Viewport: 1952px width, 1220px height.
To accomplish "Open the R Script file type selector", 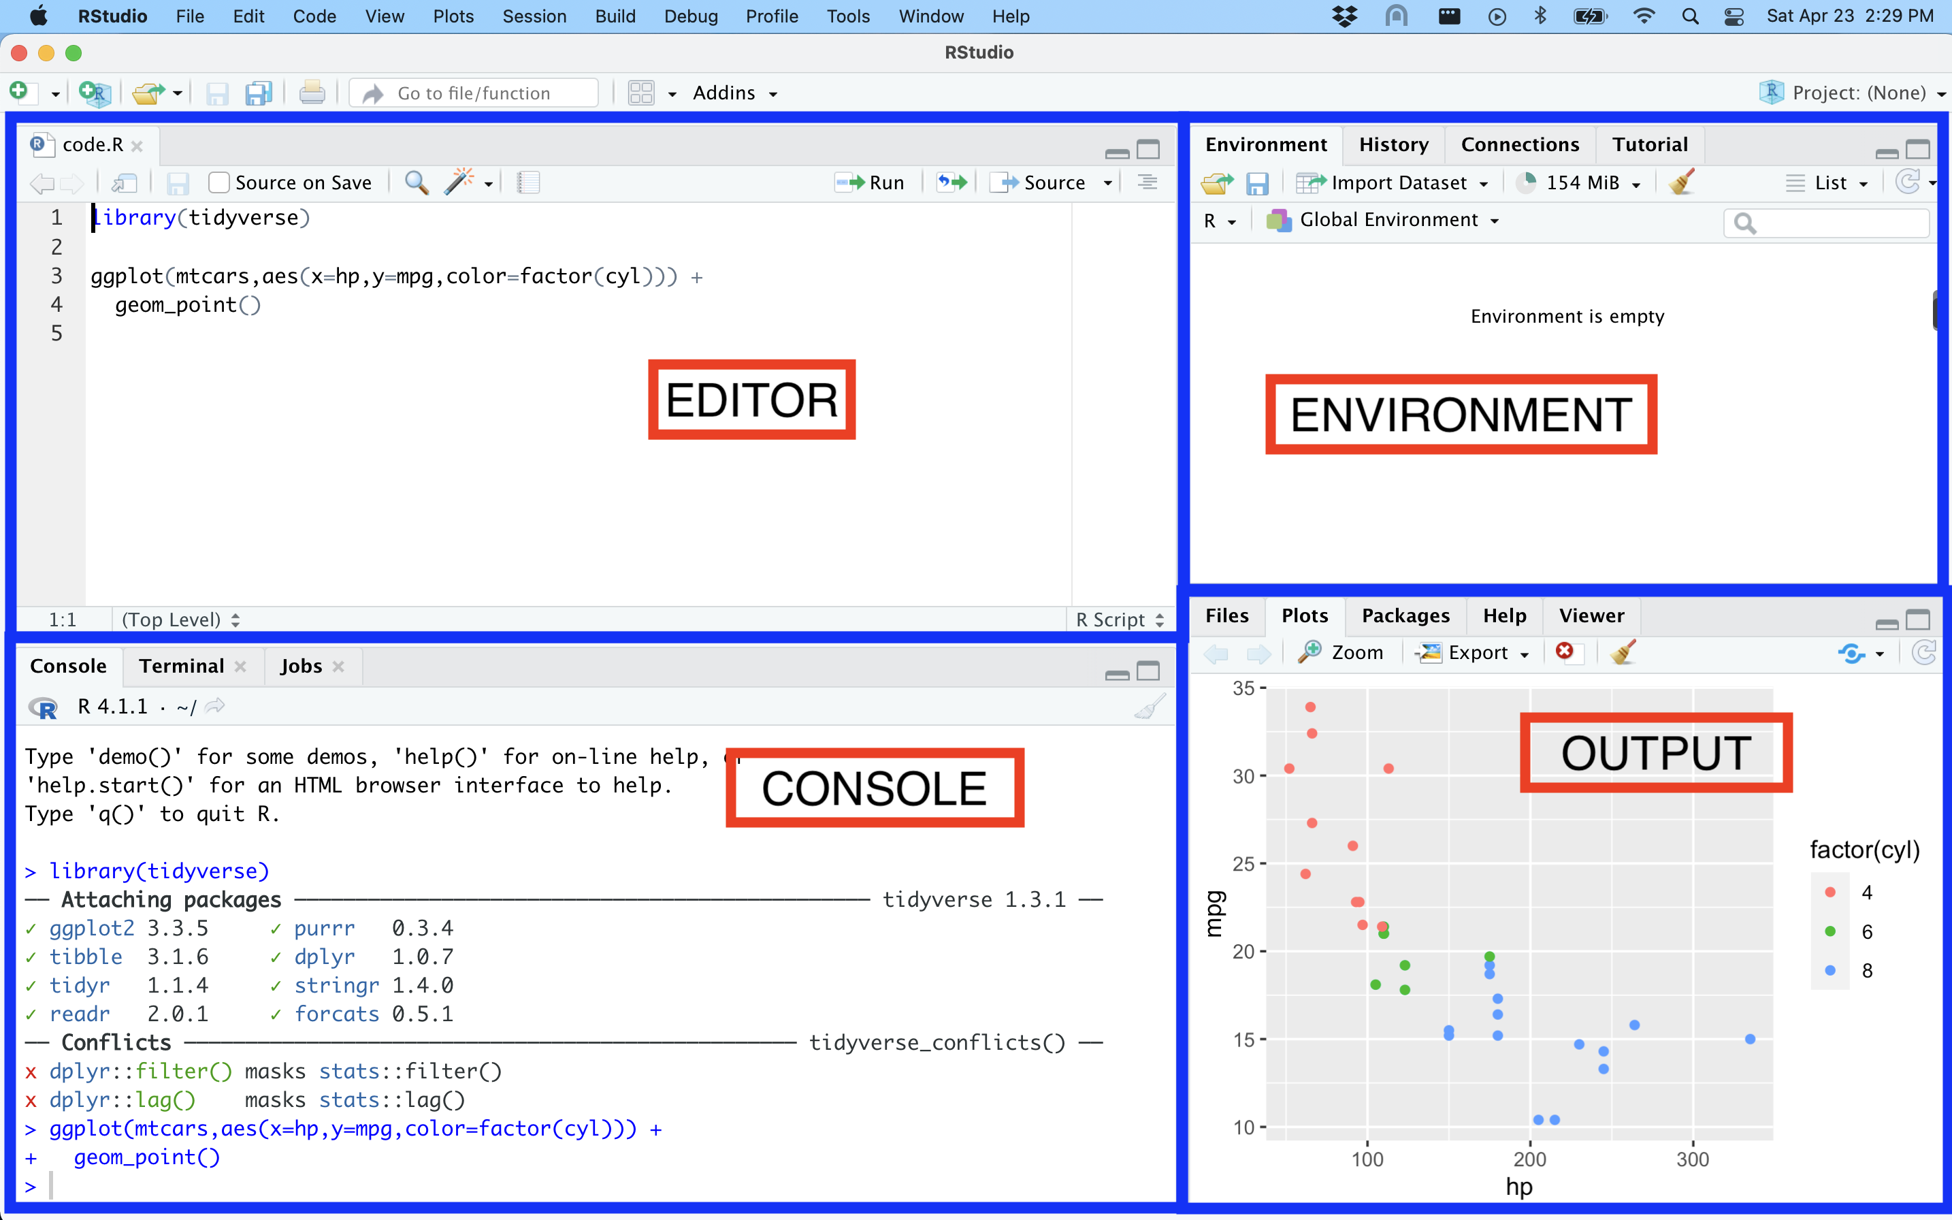I will click(1120, 620).
